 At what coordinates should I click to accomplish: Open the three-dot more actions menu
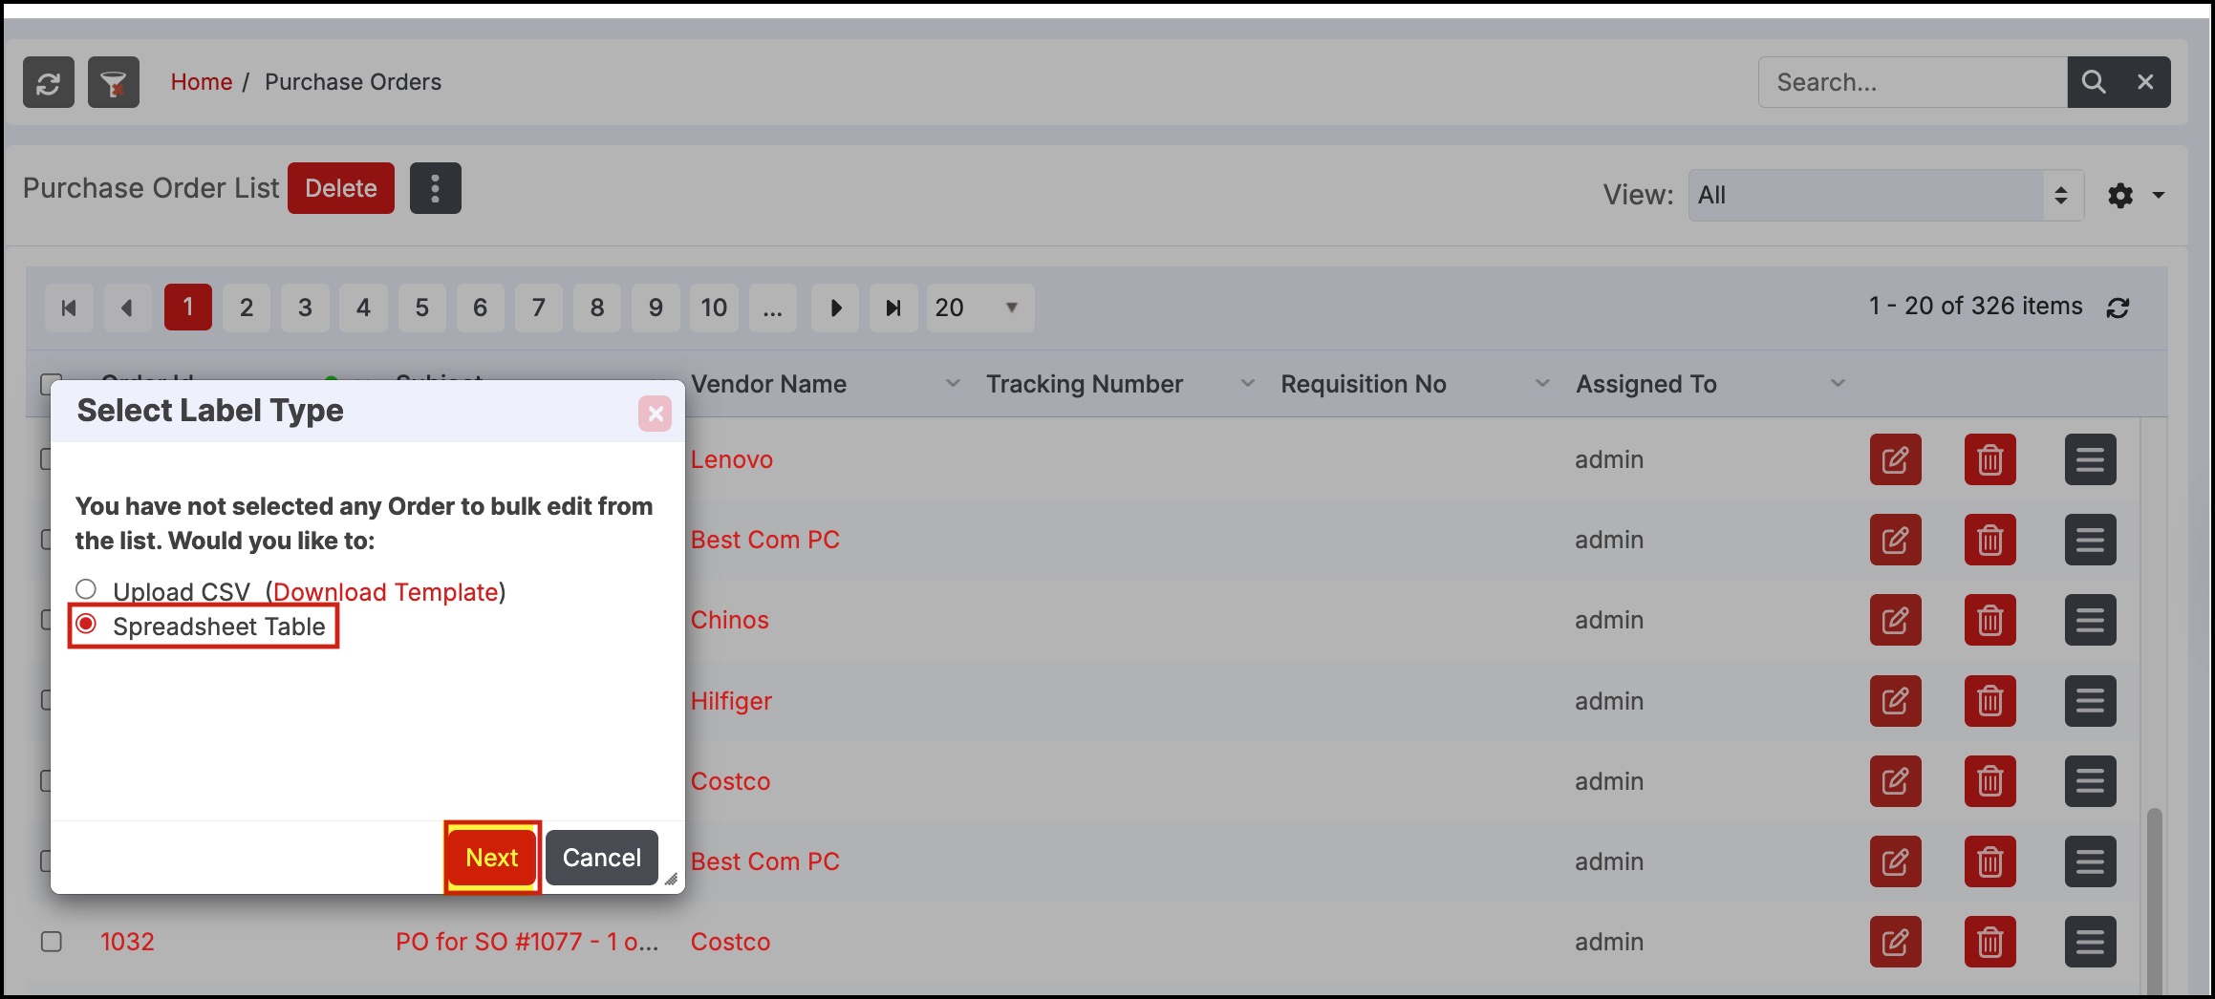click(x=436, y=188)
